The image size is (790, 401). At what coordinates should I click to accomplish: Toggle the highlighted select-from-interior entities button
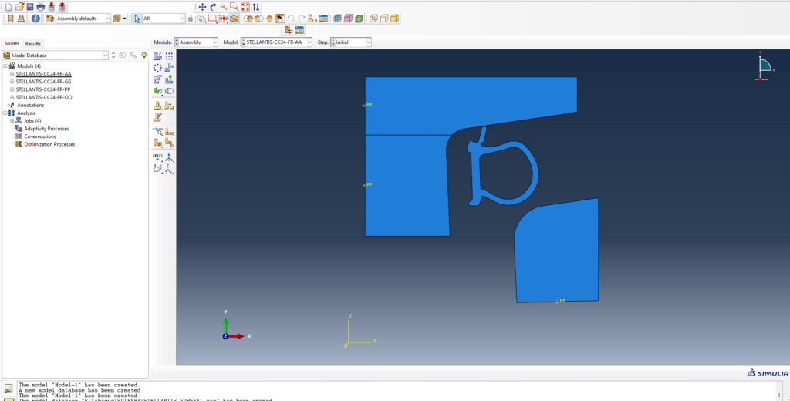point(235,19)
